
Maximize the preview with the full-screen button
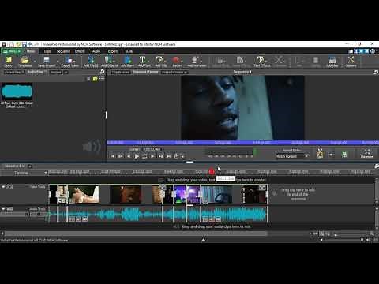(366, 153)
